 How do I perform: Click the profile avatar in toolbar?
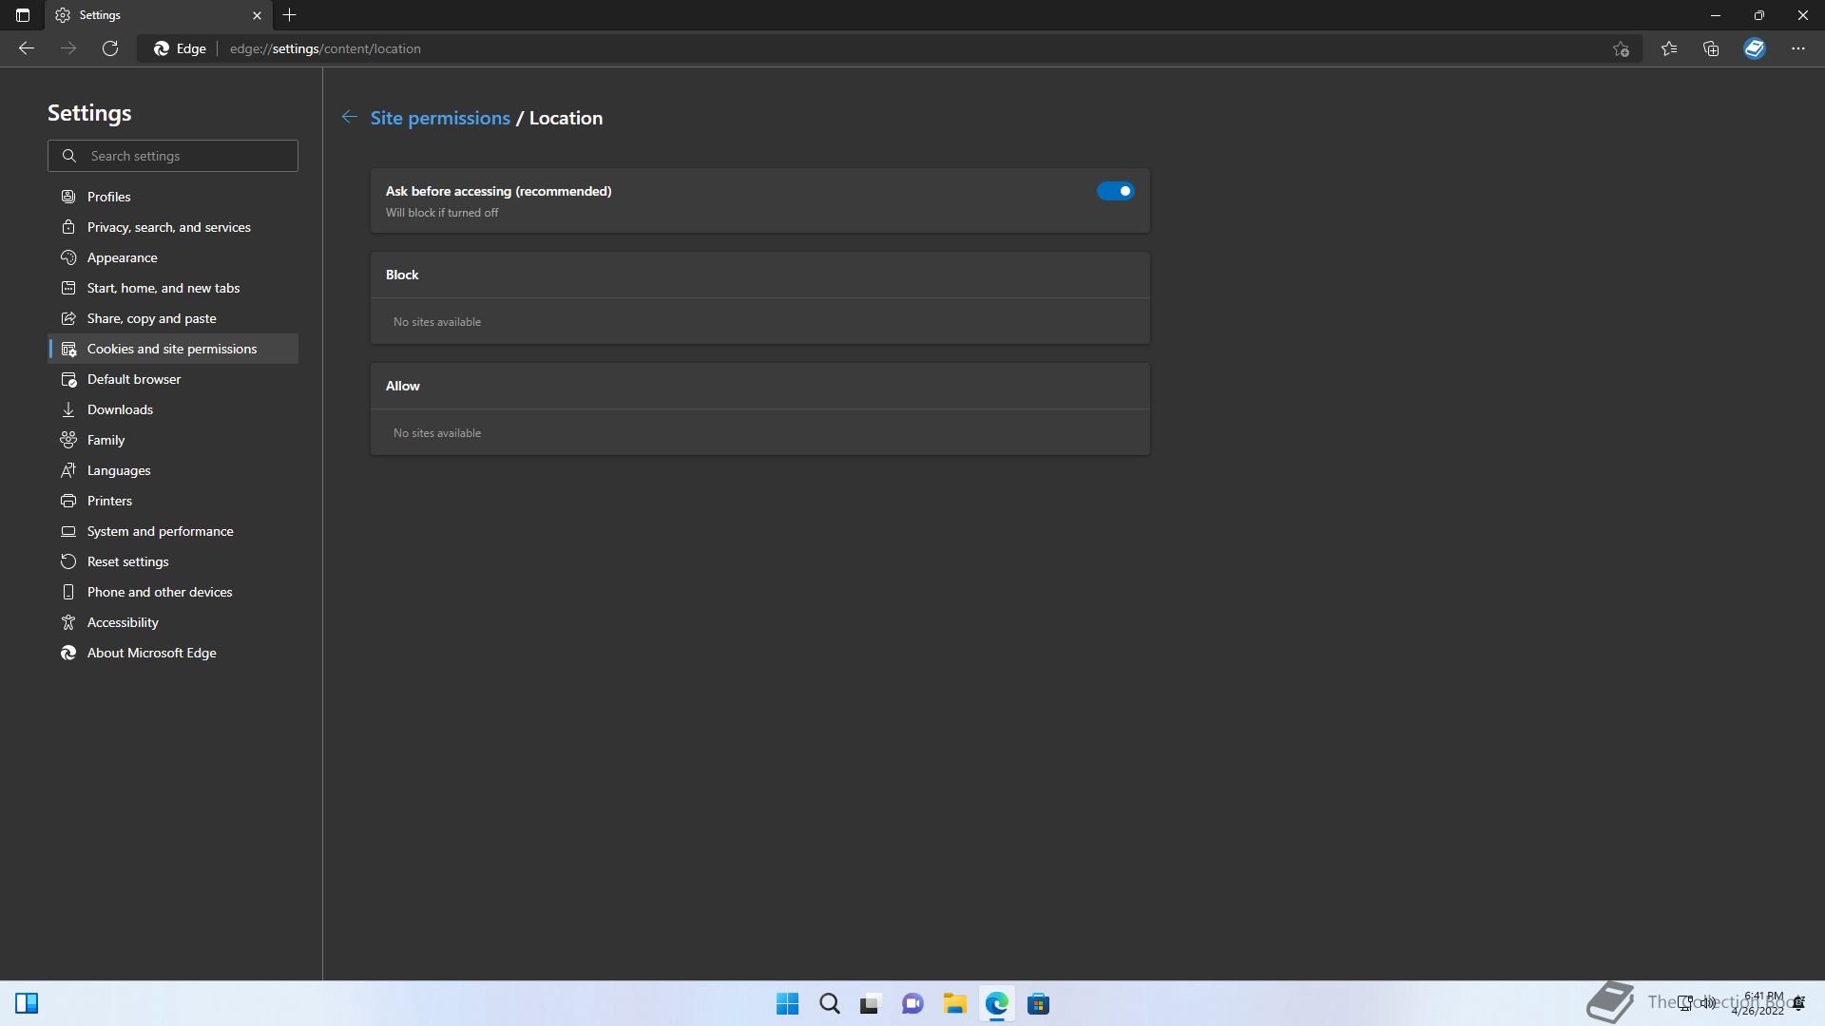pos(1754,48)
